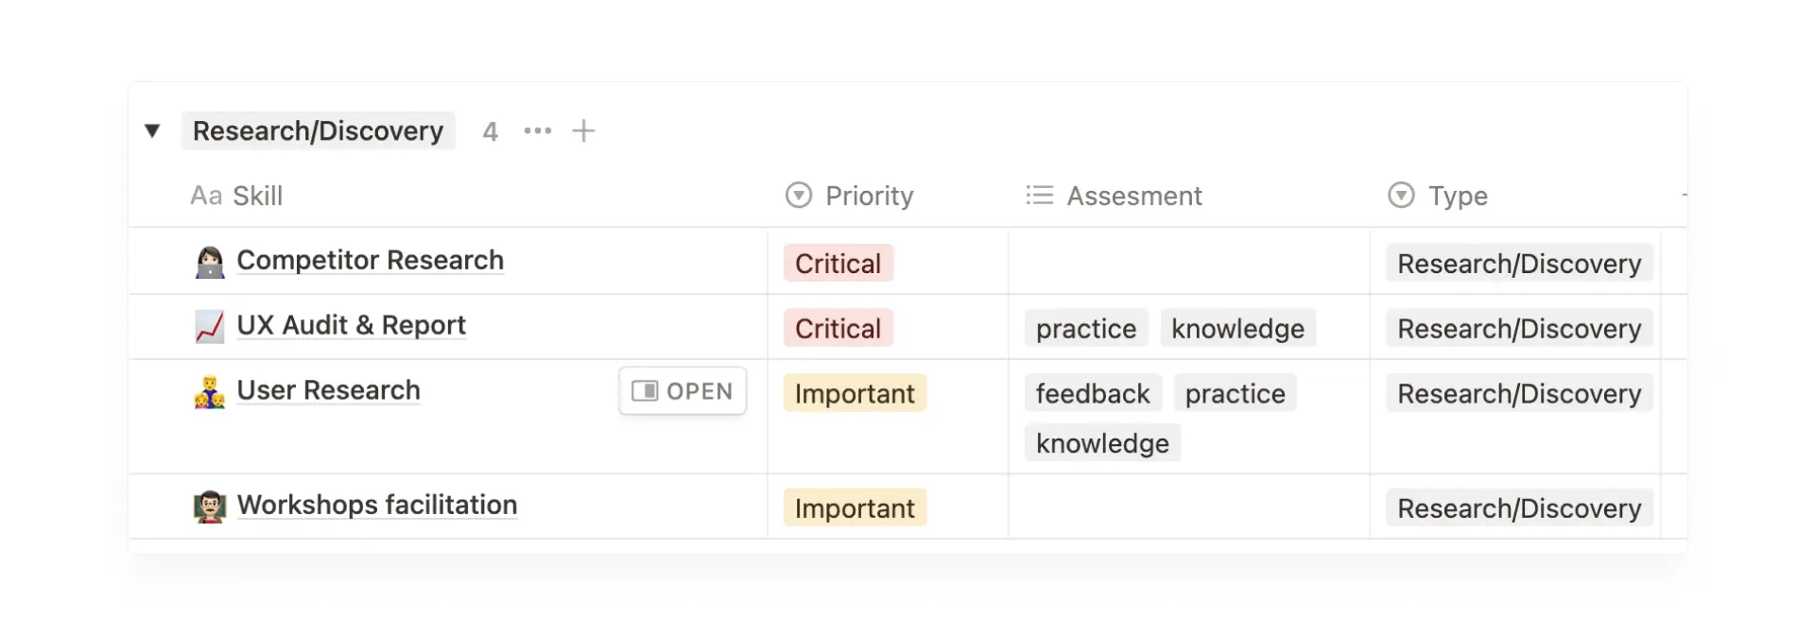Click the knowledge tag in User Research assessment

1101,441
